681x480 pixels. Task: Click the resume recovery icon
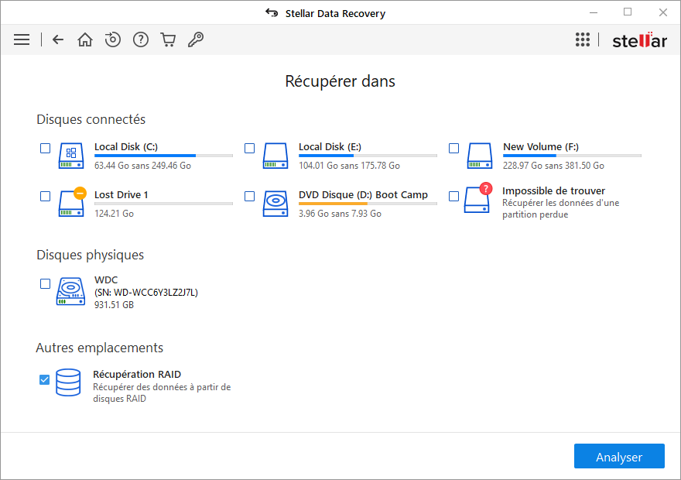(x=113, y=39)
